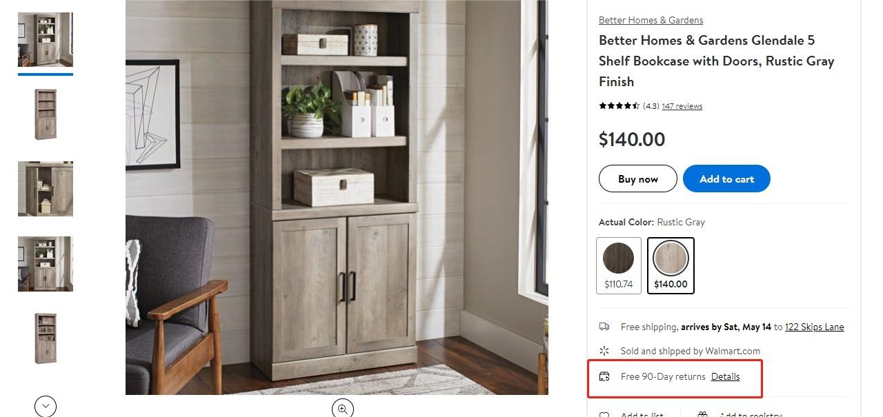Click the magnifier zoom icon below product image
Viewport: 883px width, 417px height.
tap(343, 409)
